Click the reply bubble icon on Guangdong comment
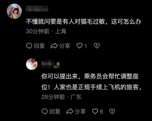Image resolution: width=152 pixels, height=121 pixels. (45, 111)
